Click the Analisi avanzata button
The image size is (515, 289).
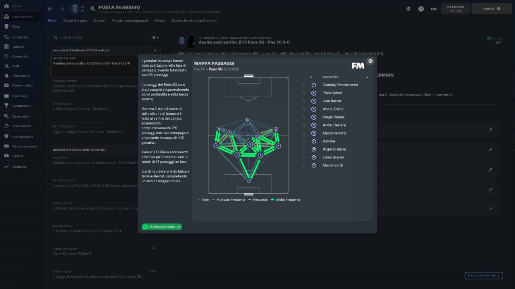pos(162,227)
